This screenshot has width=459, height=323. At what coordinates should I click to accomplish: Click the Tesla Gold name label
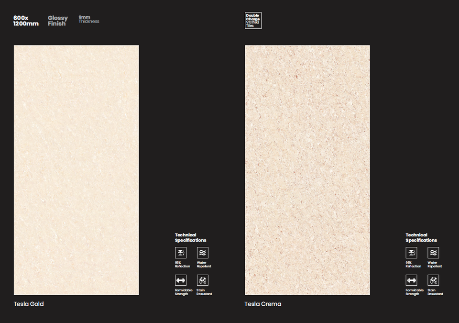29,304
